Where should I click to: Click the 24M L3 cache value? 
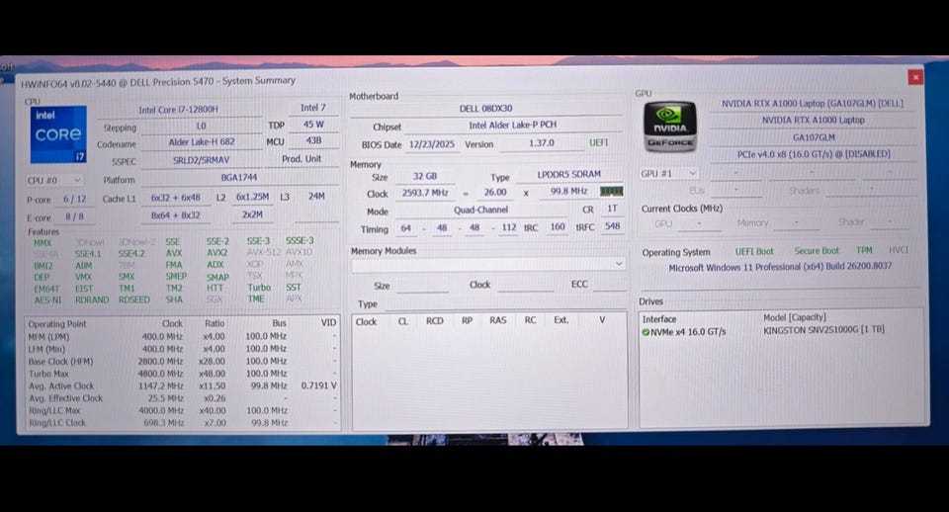(x=316, y=196)
